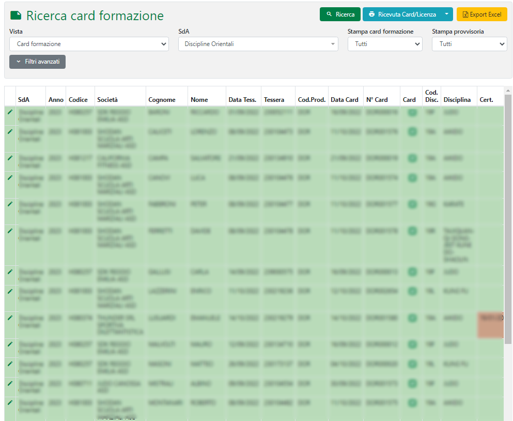
Task: Click the edit pencil in the third table row
Action: (10, 158)
